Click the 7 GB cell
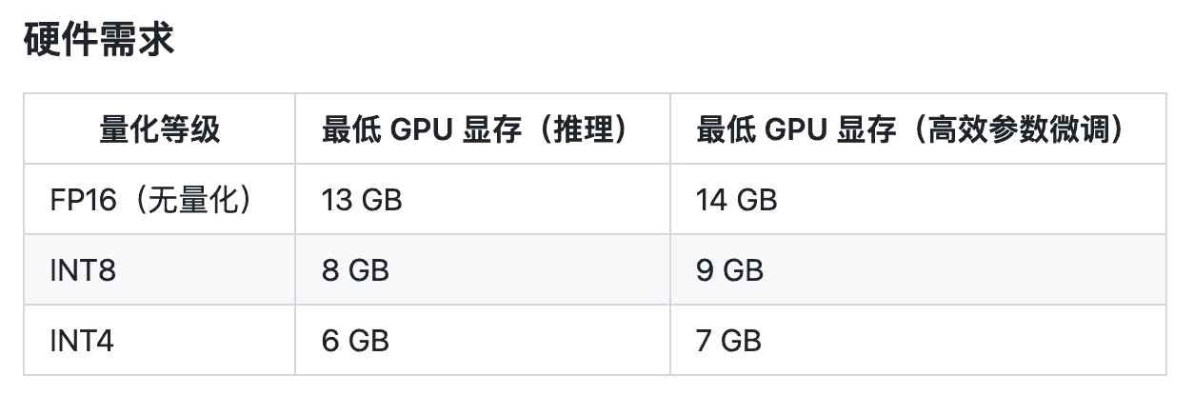The image size is (1194, 415). (x=729, y=341)
